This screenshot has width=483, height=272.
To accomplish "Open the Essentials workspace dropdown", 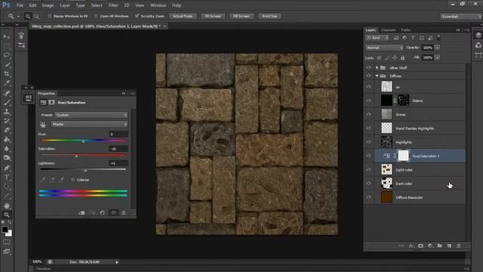I will tap(461, 17).
